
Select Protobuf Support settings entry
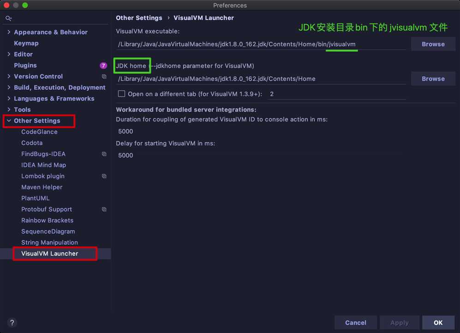point(47,209)
